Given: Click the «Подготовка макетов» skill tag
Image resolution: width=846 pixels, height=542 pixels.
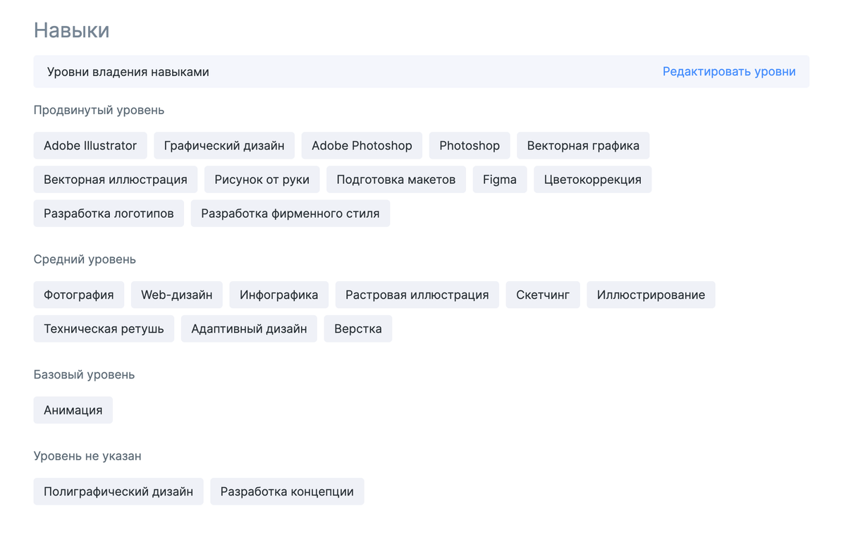Looking at the screenshot, I should click(x=396, y=179).
